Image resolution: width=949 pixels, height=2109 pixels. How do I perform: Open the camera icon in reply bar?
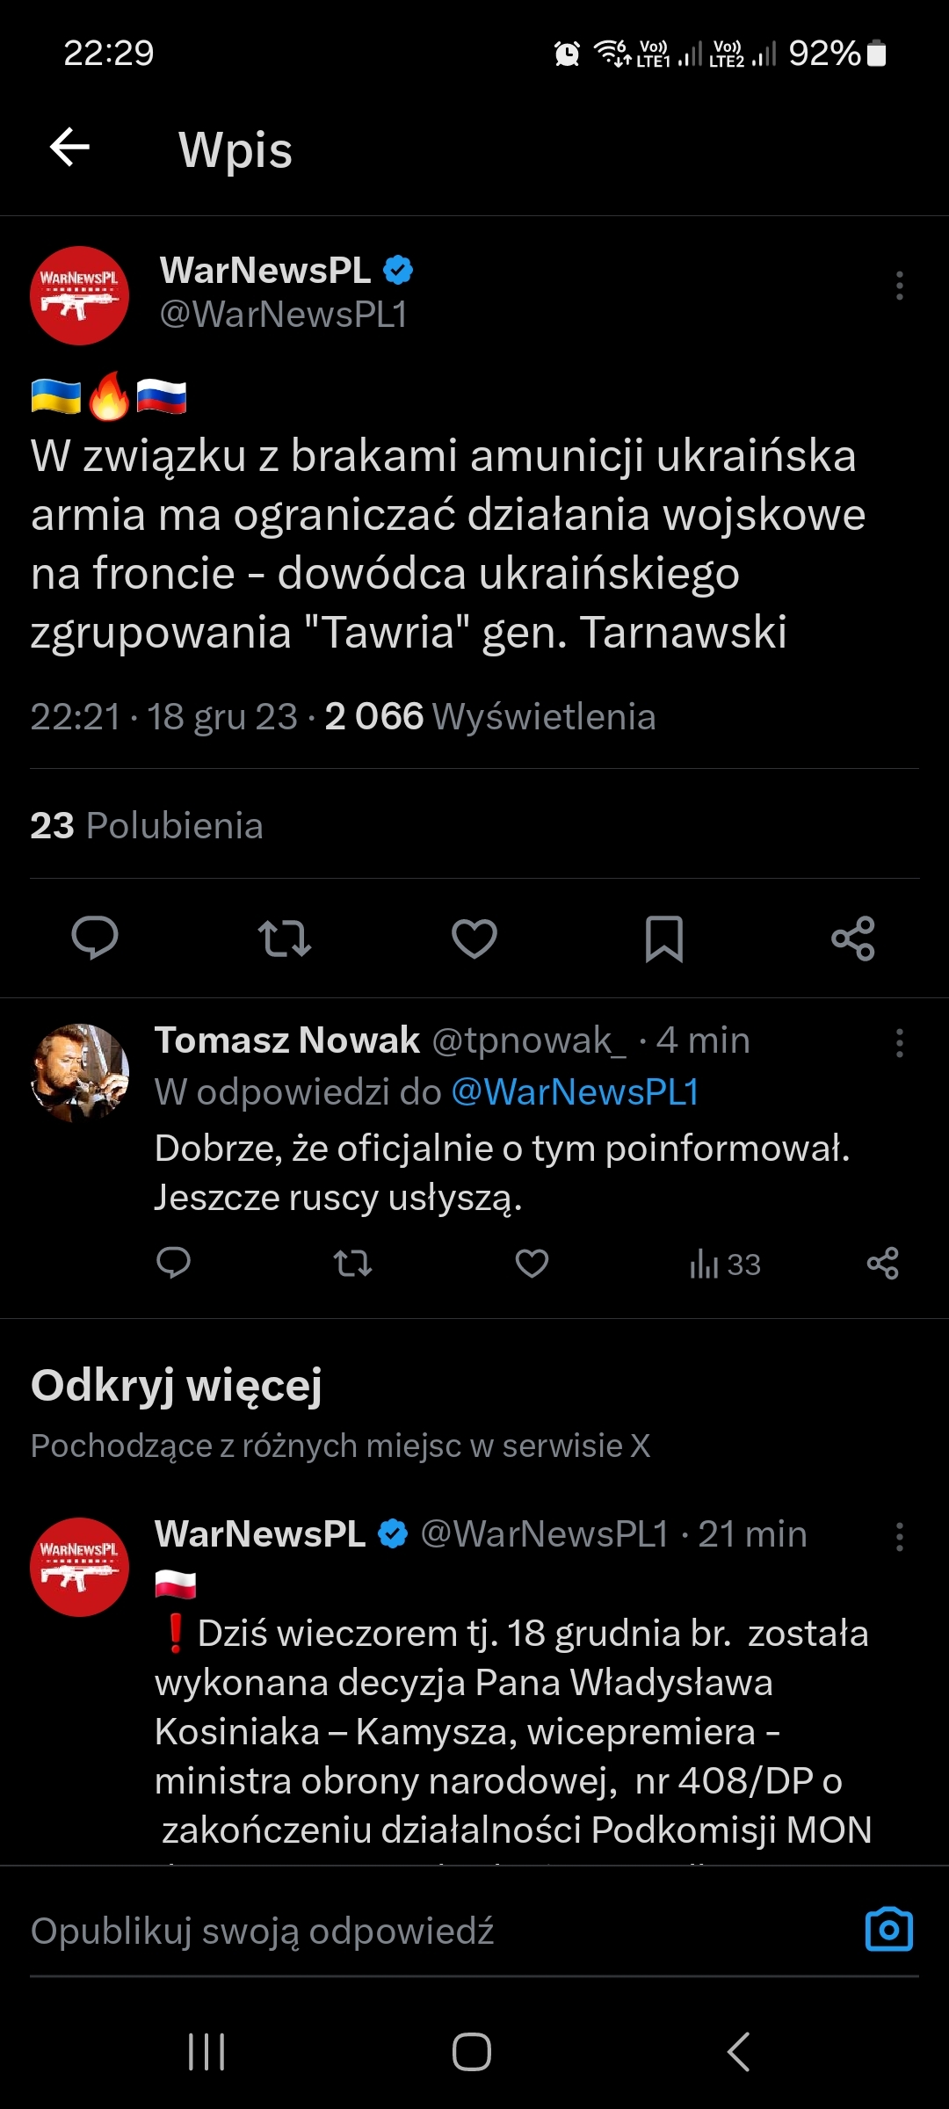click(x=888, y=1931)
